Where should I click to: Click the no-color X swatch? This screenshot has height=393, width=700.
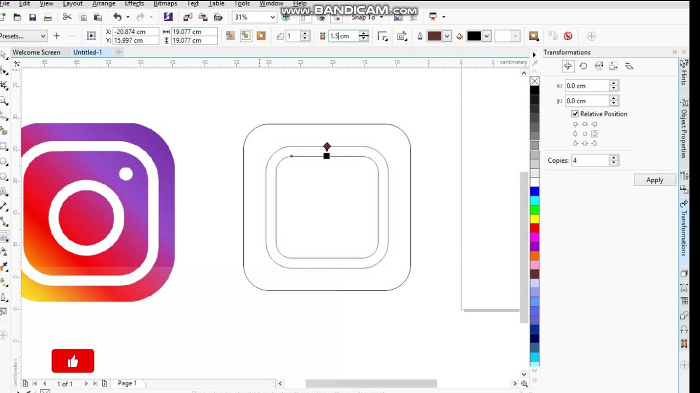[x=534, y=81]
